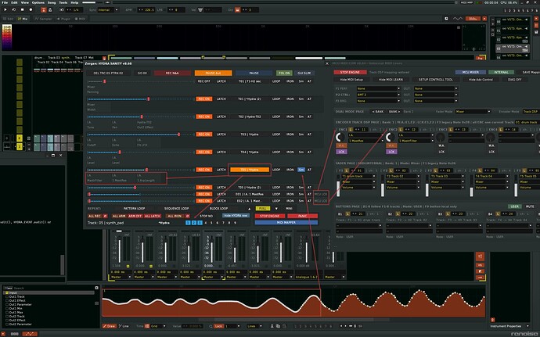The width and height of the screenshot is (540, 337).
Task: Open the Lines dropdown in automation toolbar
Action: pyautogui.click(x=254, y=326)
